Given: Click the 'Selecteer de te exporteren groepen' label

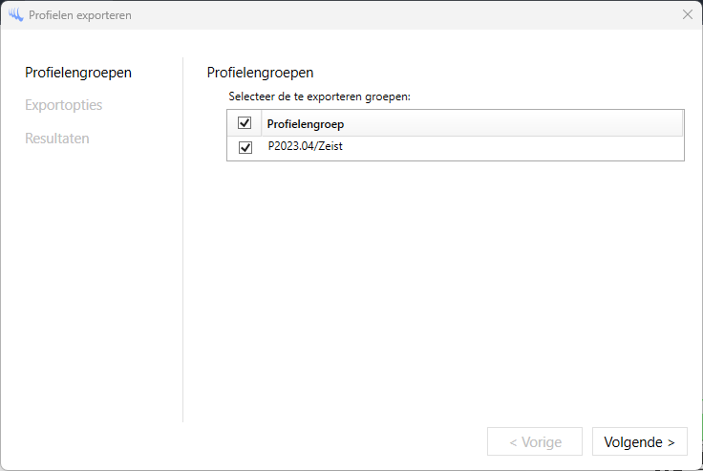Looking at the screenshot, I should click(x=319, y=96).
